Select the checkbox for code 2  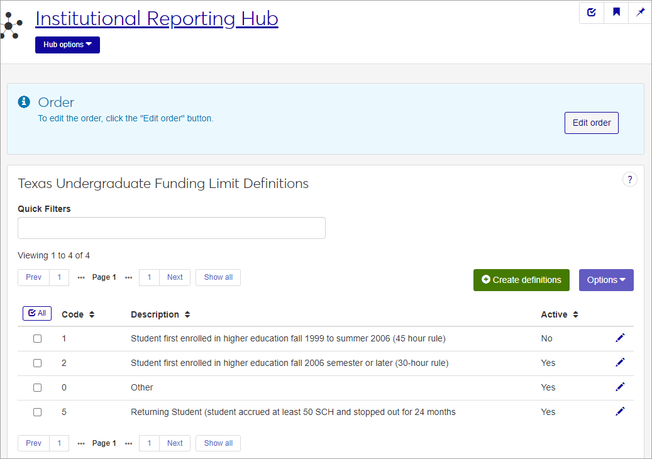(x=37, y=363)
